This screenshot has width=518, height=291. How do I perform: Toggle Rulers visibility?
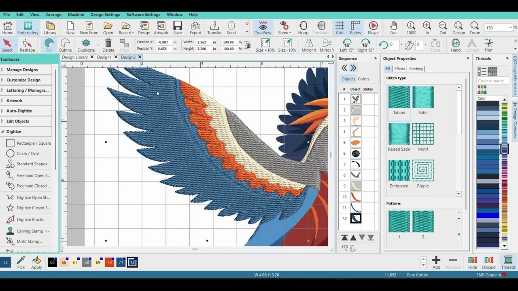(x=355, y=28)
